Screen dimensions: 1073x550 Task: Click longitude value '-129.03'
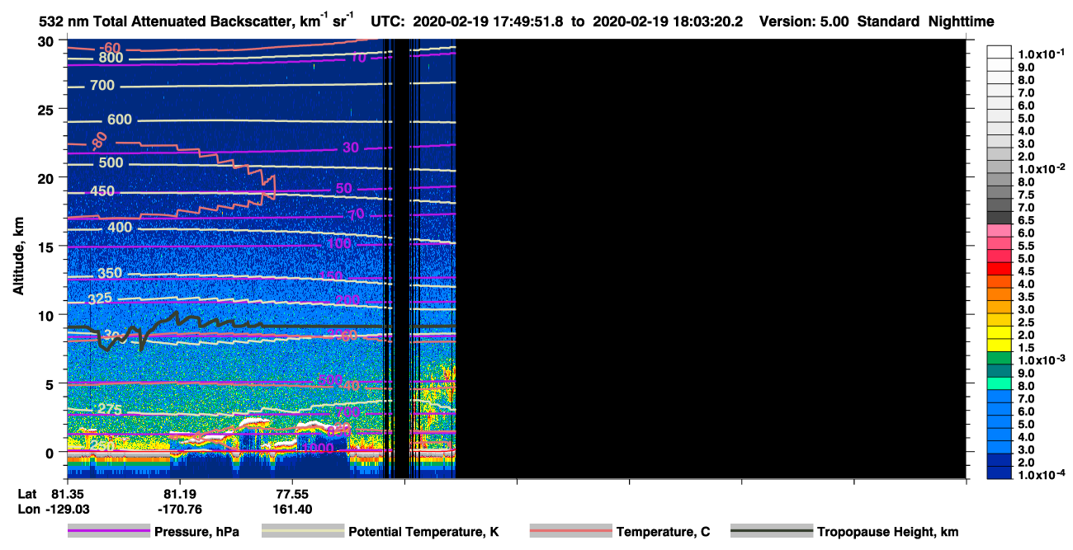tap(67, 509)
